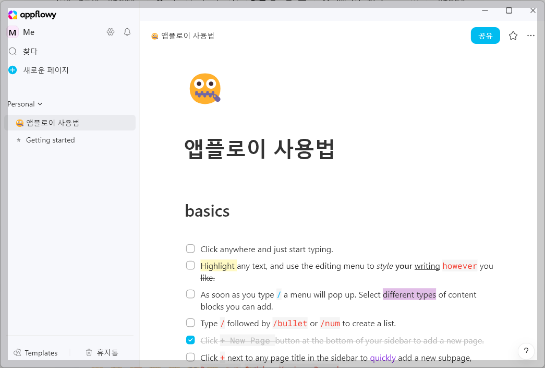Open settings via the gear icon
The height and width of the screenshot is (368, 545).
tap(111, 32)
